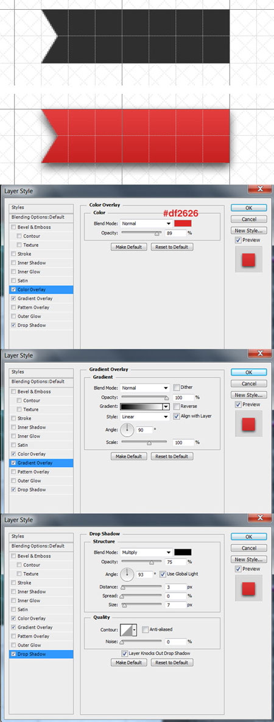Click the Spread field in Drop Shadow Structure
This screenshot has height=722, width=274.
pos(175,596)
